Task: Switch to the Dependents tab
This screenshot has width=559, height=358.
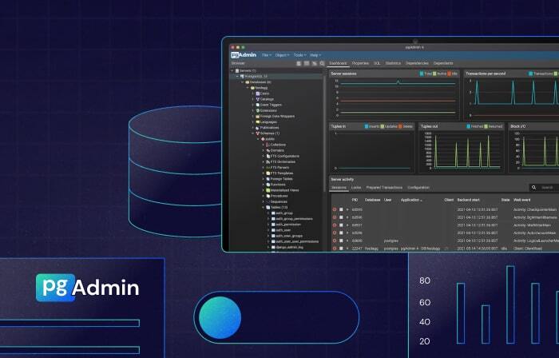Action: pyautogui.click(x=443, y=63)
